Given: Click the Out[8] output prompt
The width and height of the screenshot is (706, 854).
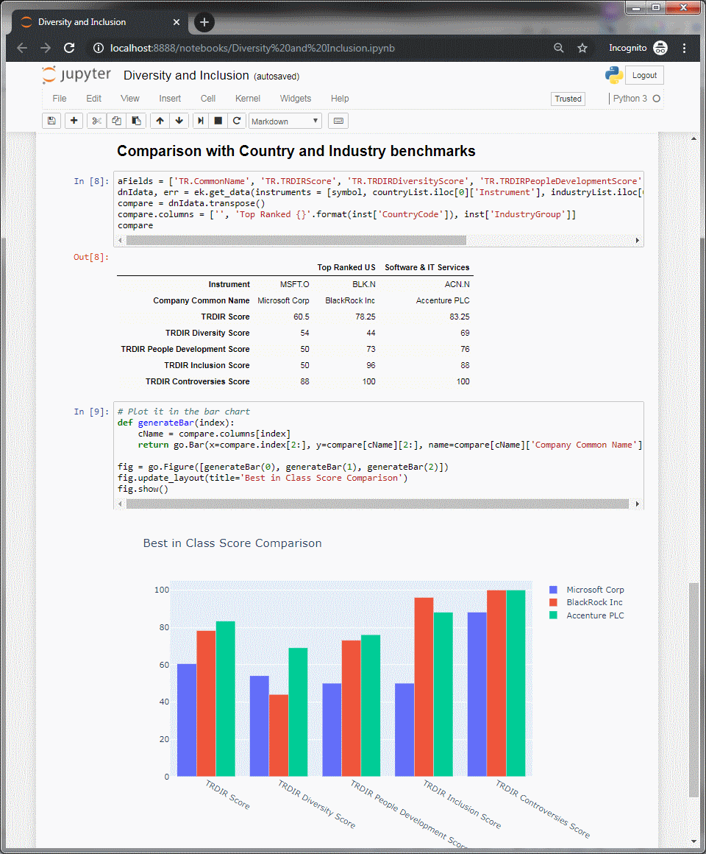Looking at the screenshot, I should point(91,257).
